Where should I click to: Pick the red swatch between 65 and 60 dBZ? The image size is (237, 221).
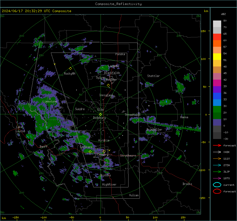pyautogui.click(x=217, y=37)
